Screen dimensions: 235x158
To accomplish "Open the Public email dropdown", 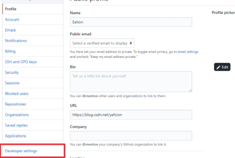I will coord(102,43).
